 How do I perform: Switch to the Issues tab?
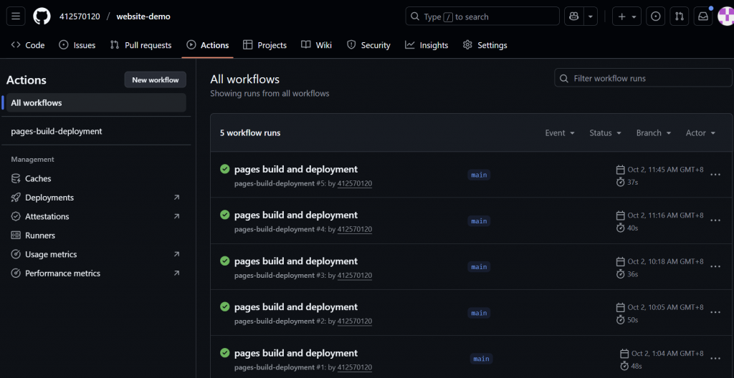click(77, 45)
